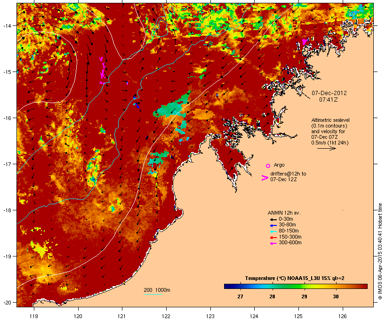Click the '30-80m' depth label
Viewport: 386px width, 320px height.
(287, 225)
